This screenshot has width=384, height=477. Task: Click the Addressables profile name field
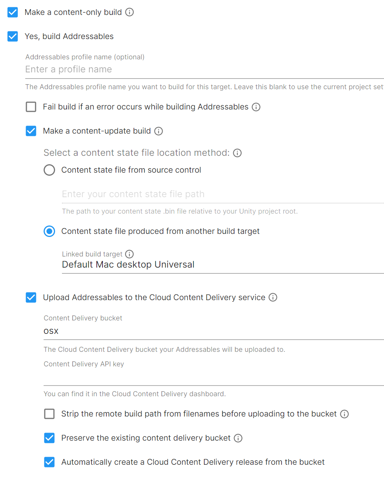coord(115,69)
